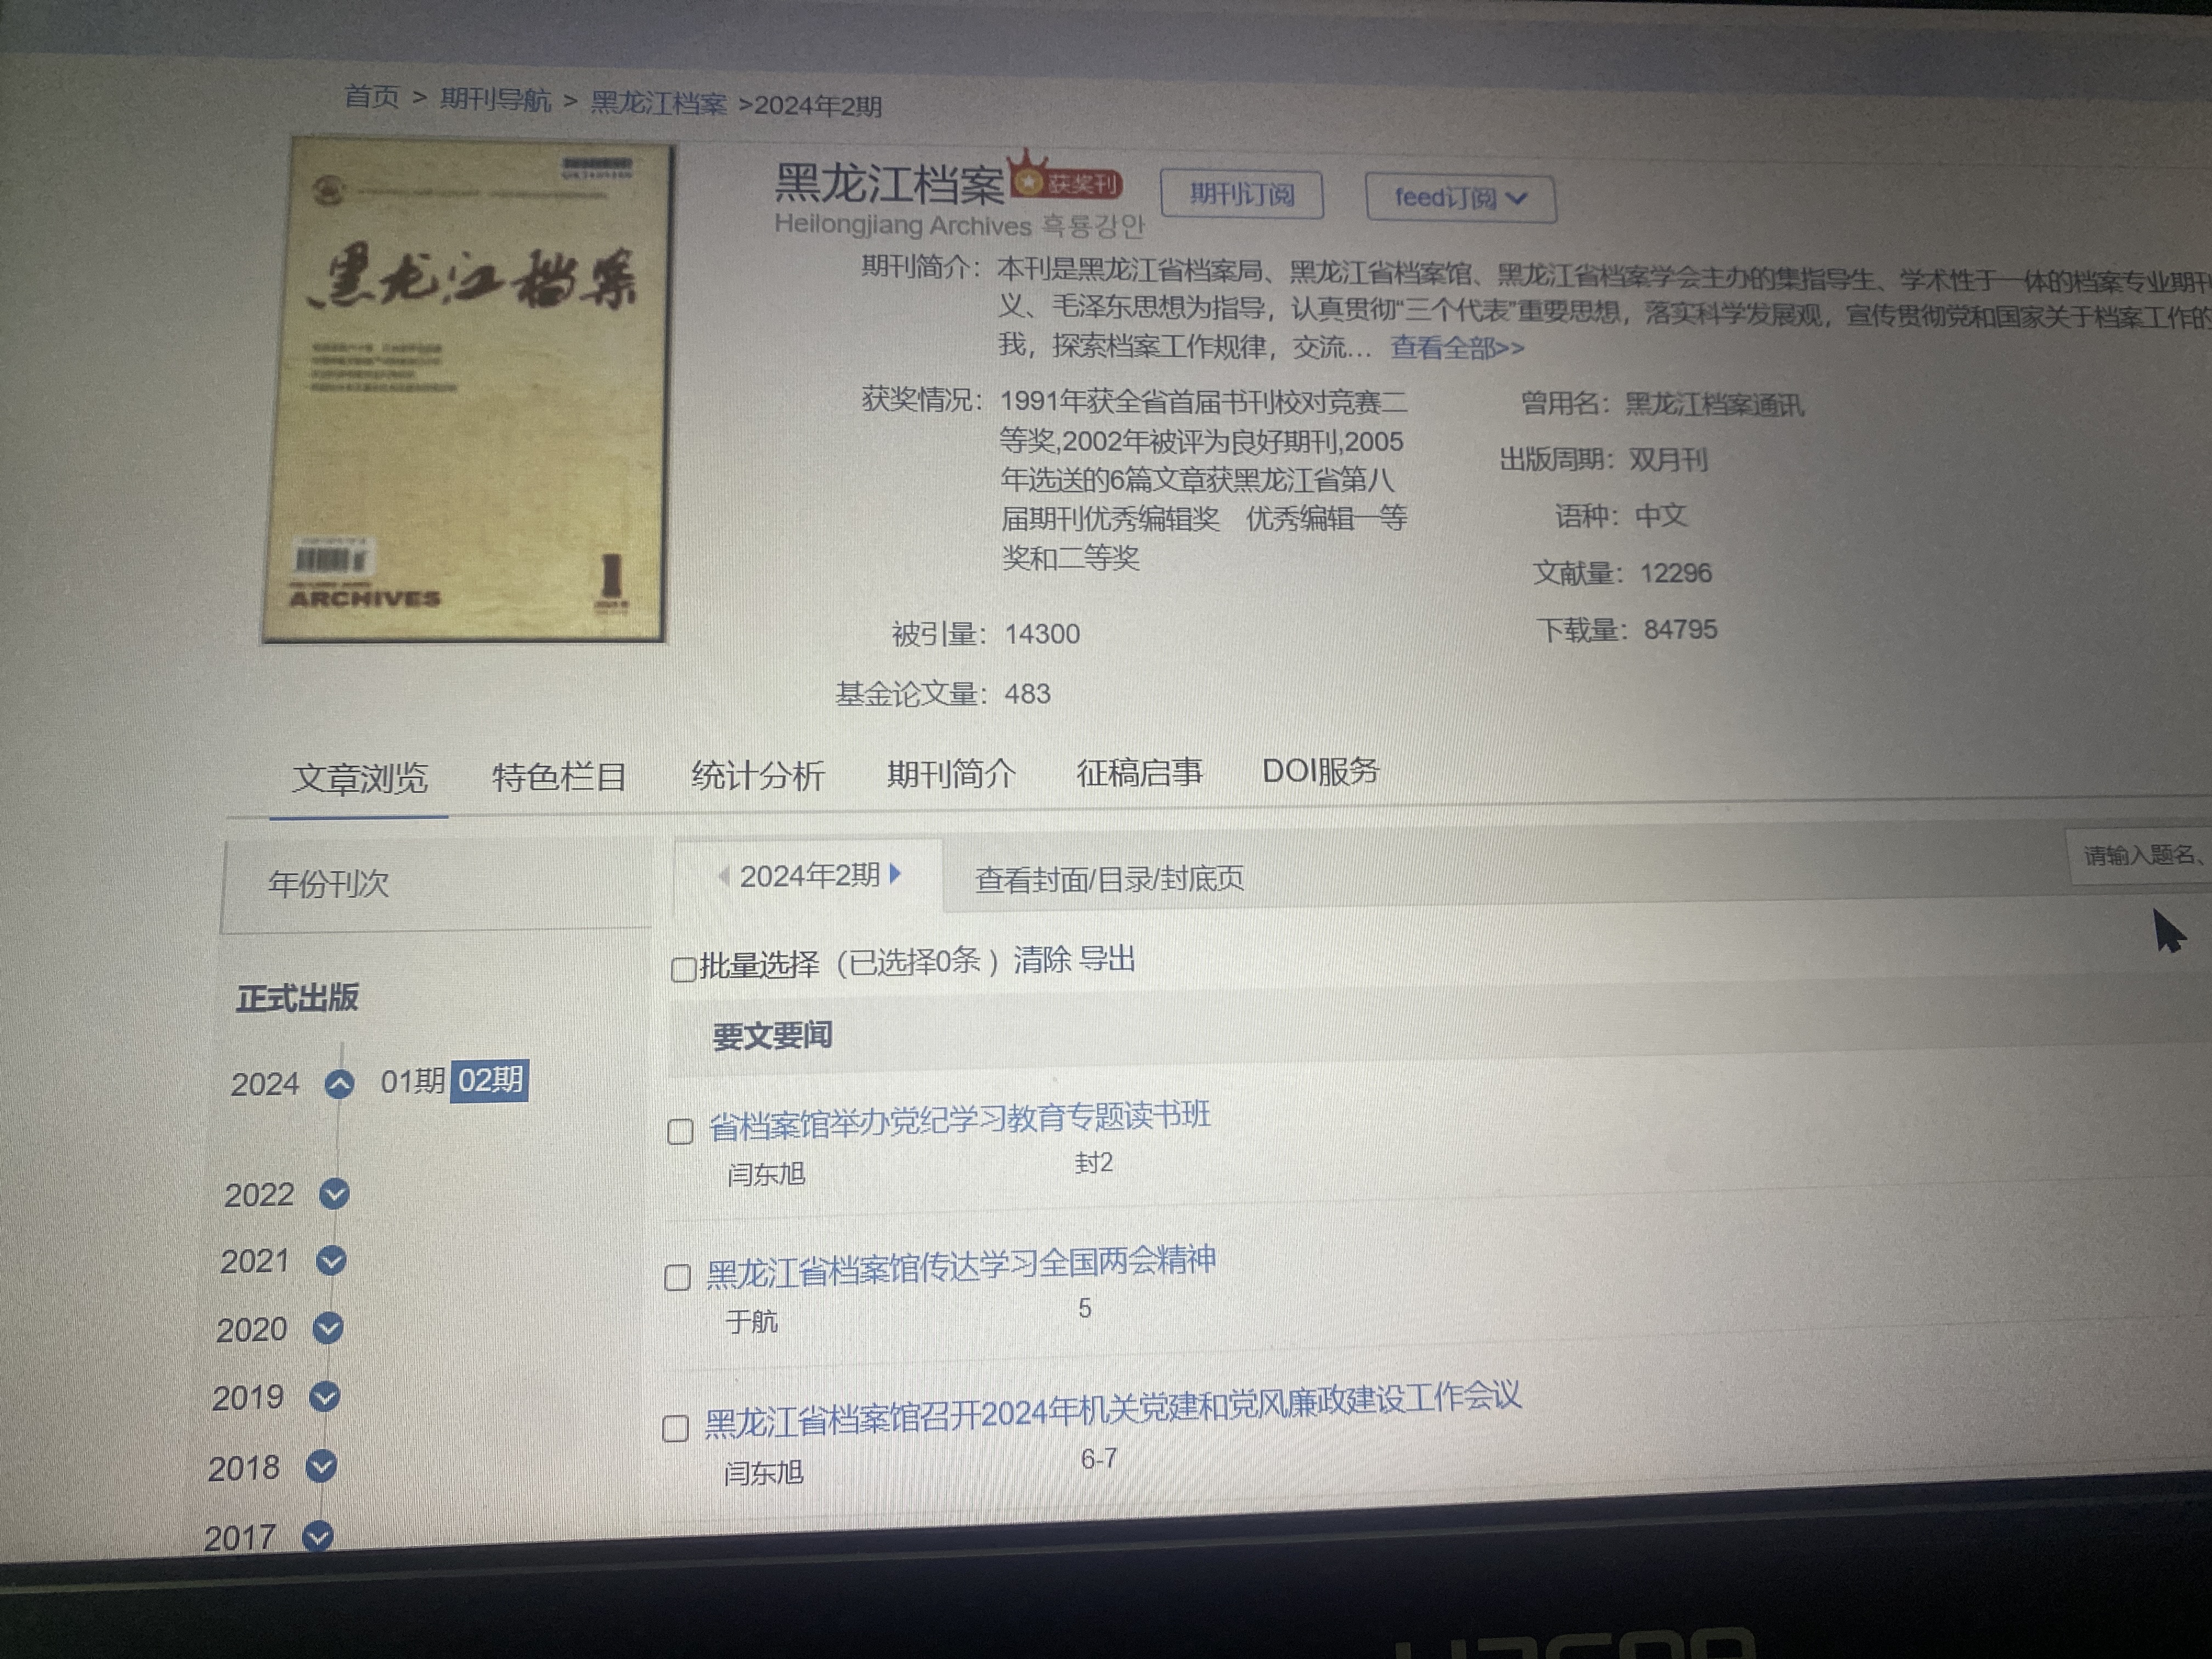2212x1659 pixels.
Task: Expand the 2019 year circle icon
Action: 325,1397
